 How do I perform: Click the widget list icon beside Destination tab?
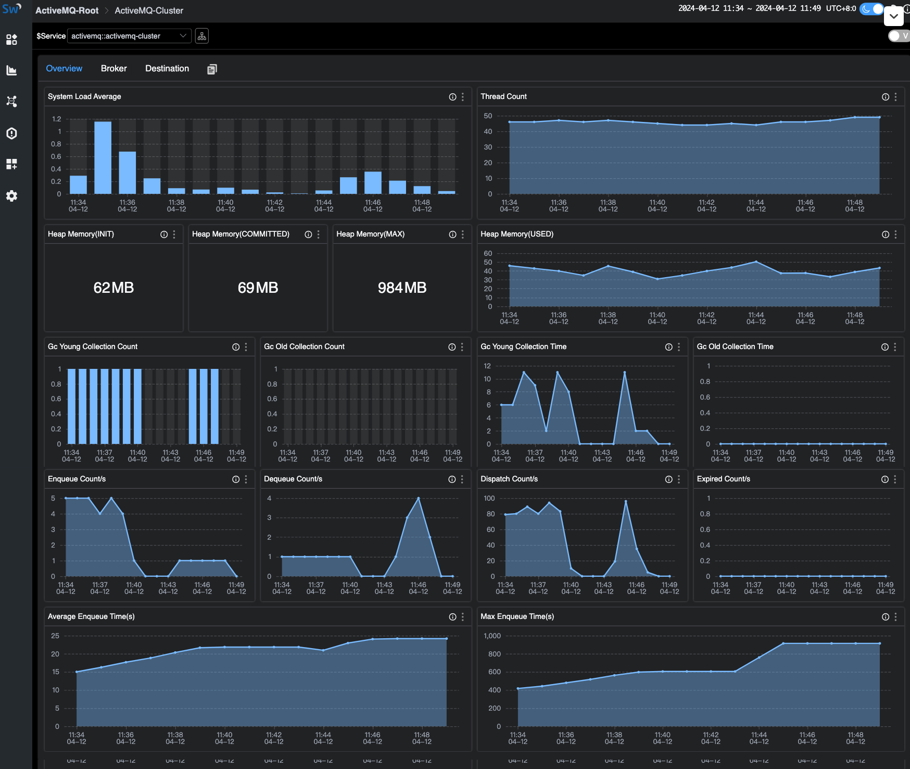(211, 68)
